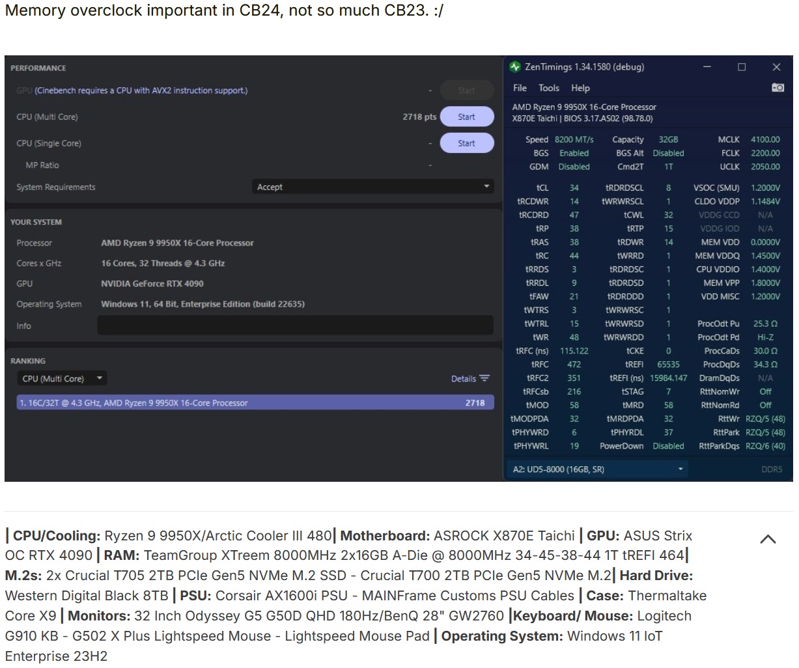Click the X870E Taichi BIOS version line
The image size is (799, 668).
pyautogui.click(x=582, y=118)
